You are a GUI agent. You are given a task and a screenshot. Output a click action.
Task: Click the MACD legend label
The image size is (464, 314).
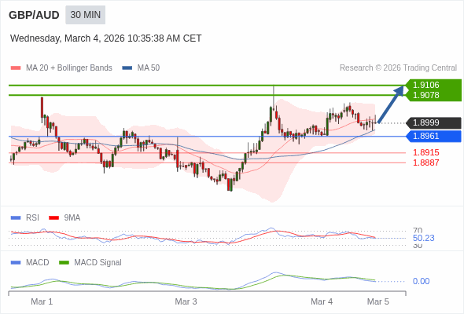[37, 263]
